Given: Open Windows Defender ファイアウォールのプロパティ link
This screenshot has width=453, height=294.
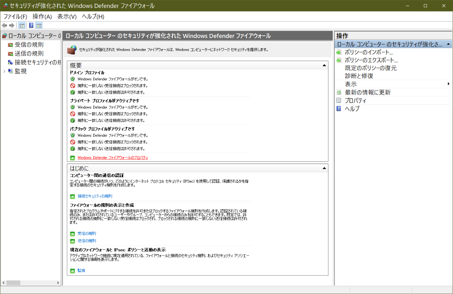Looking at the screenshot, I should [113, 158].
